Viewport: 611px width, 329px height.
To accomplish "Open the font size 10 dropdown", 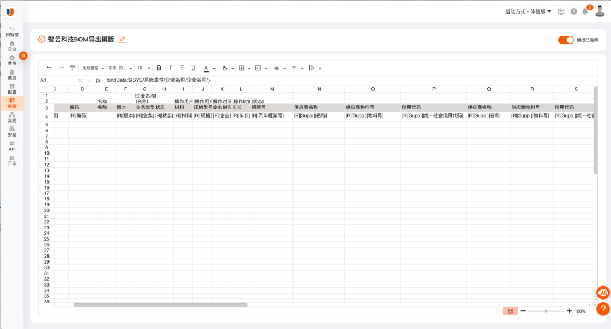I will [x=144, y=68].
